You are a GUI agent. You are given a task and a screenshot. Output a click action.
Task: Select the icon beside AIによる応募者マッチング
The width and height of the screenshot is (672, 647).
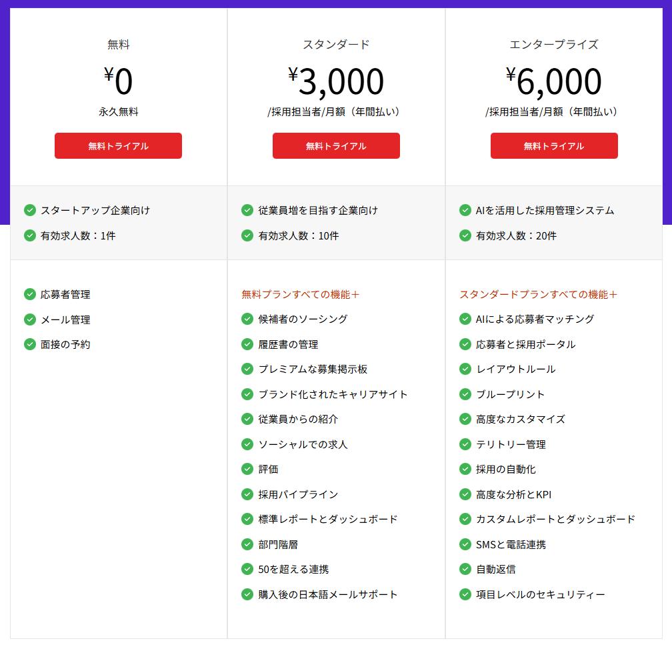[465, 319]
